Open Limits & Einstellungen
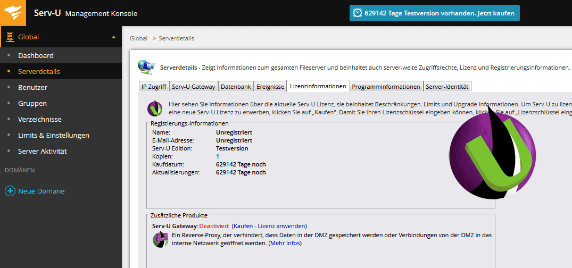 point(54,135)
